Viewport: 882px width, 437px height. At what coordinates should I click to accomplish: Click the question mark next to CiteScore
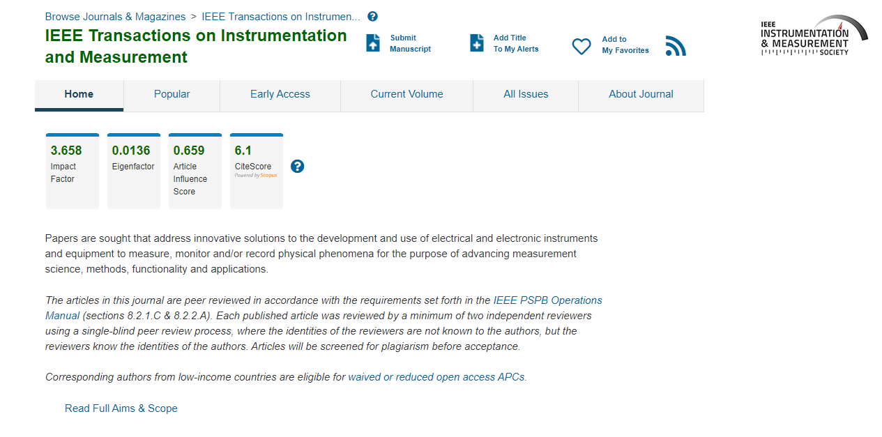coord(297,166)
